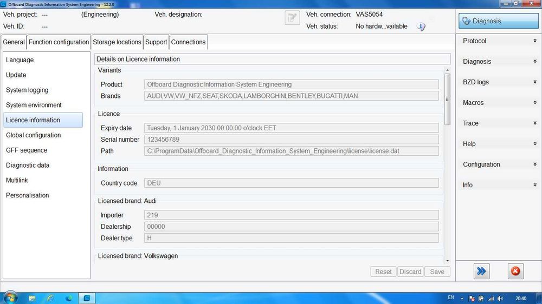Click the blue double-arrow forward button
Screen dimensions: 542x304
481,271
